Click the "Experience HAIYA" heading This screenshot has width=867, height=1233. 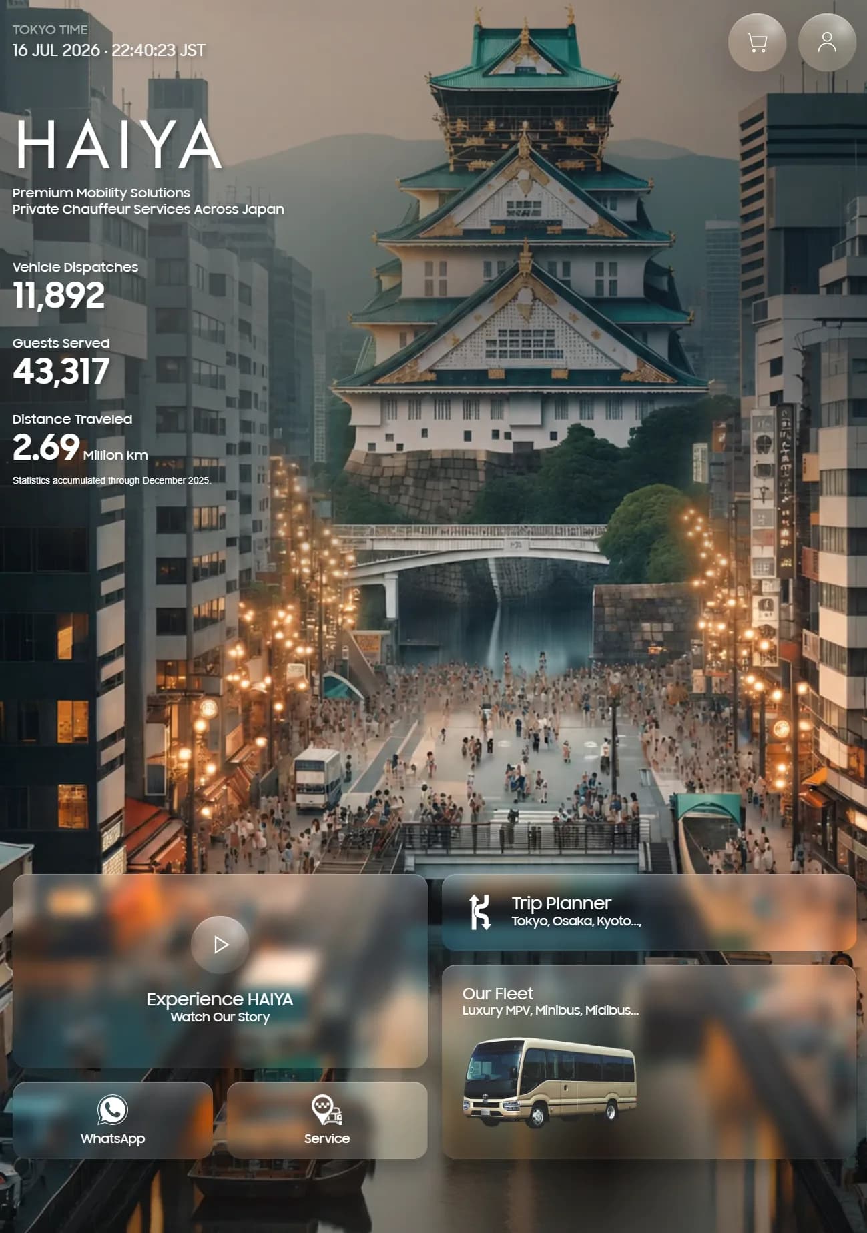coord(220,999)
